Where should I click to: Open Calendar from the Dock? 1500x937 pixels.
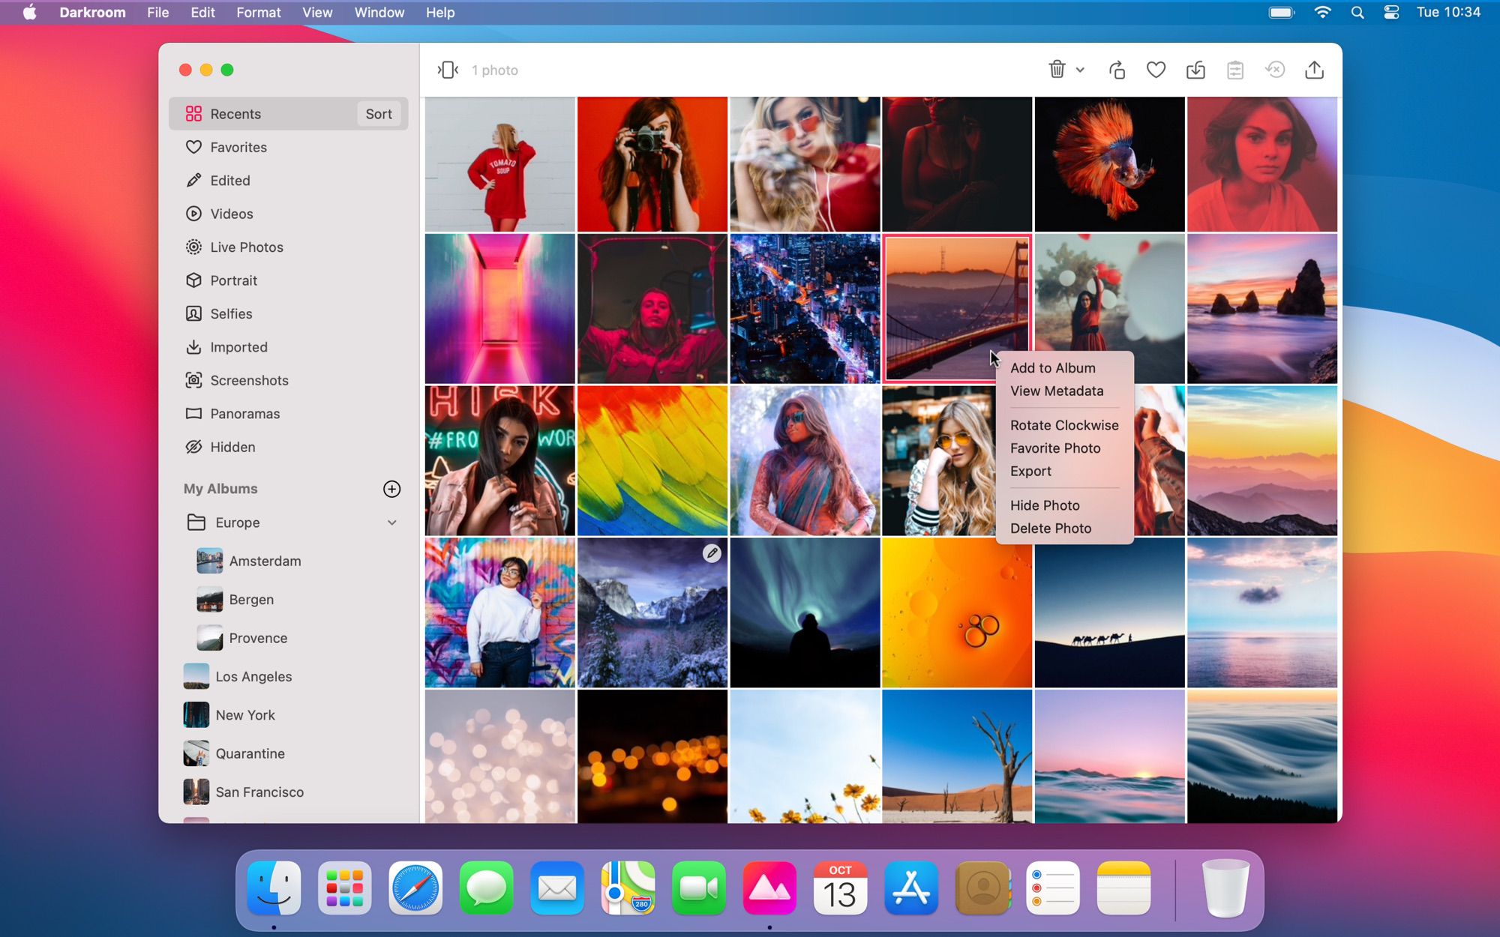tap(840, 889)
